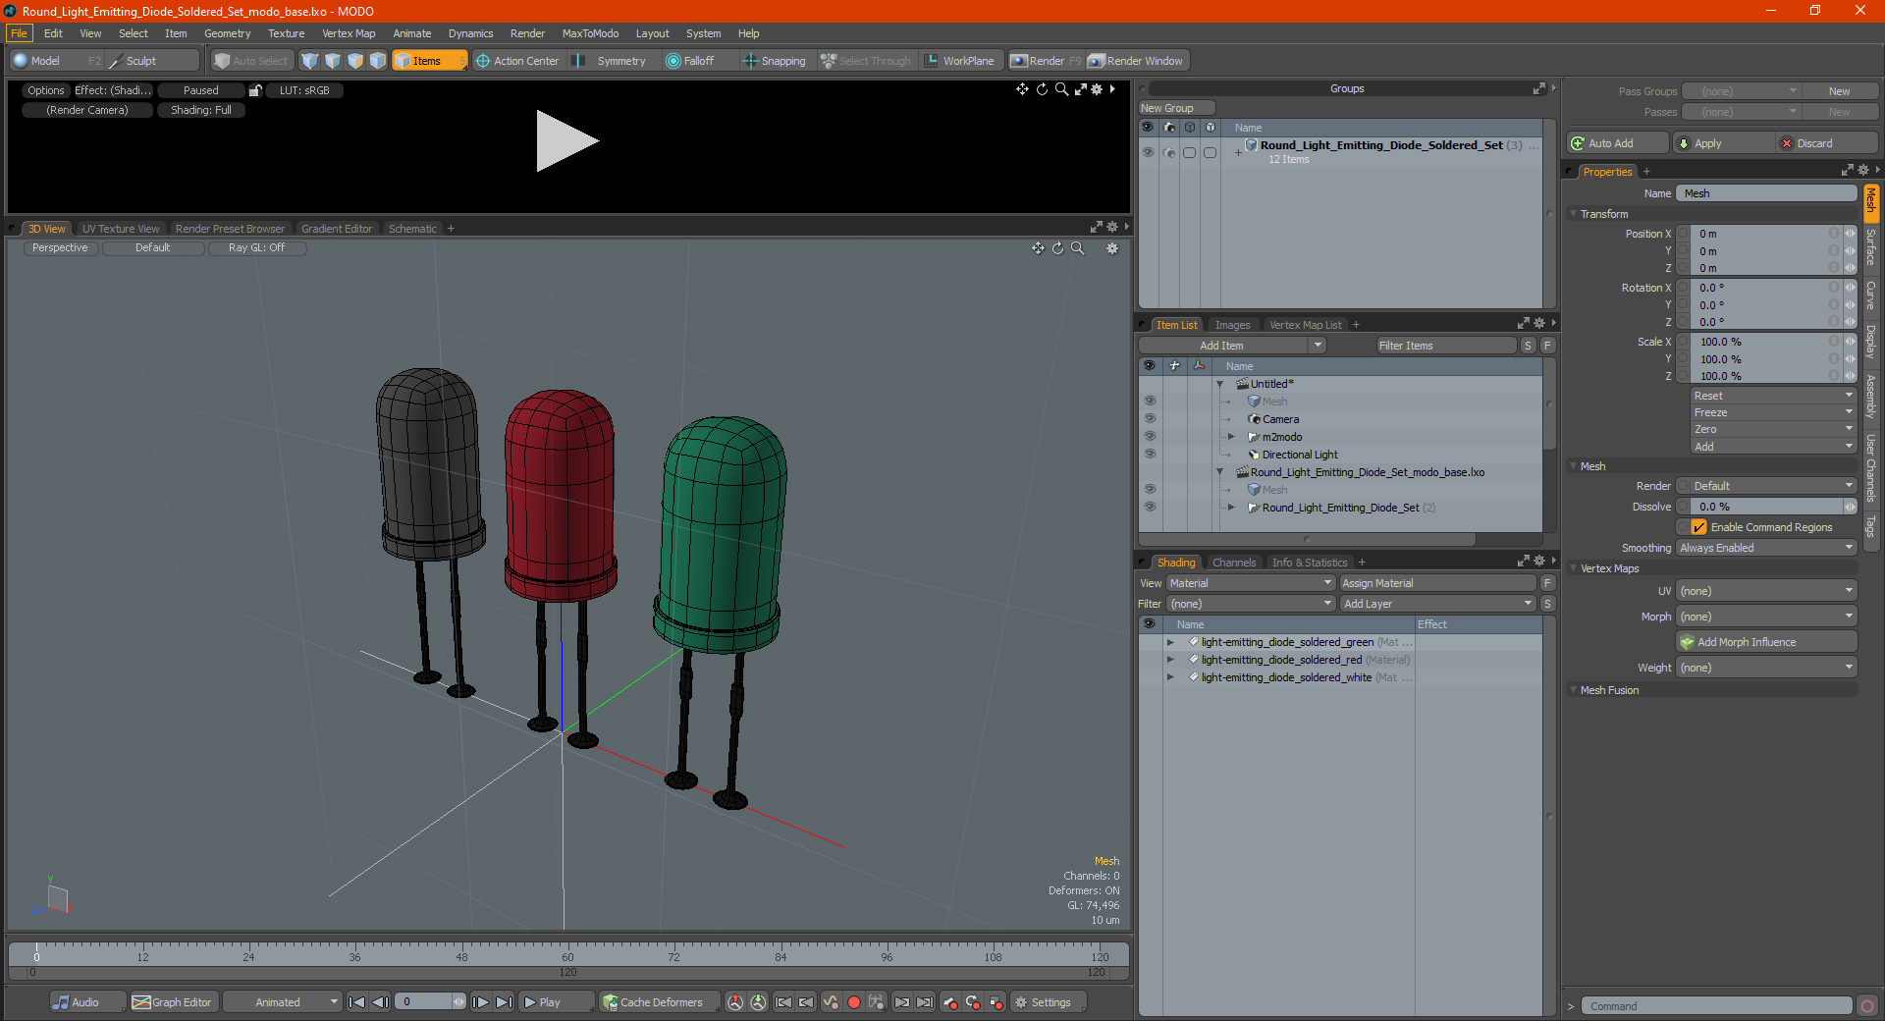Click the Dissolve 0.0 % slider field
The image size is (1885, 1021).
click(1765, 507)
